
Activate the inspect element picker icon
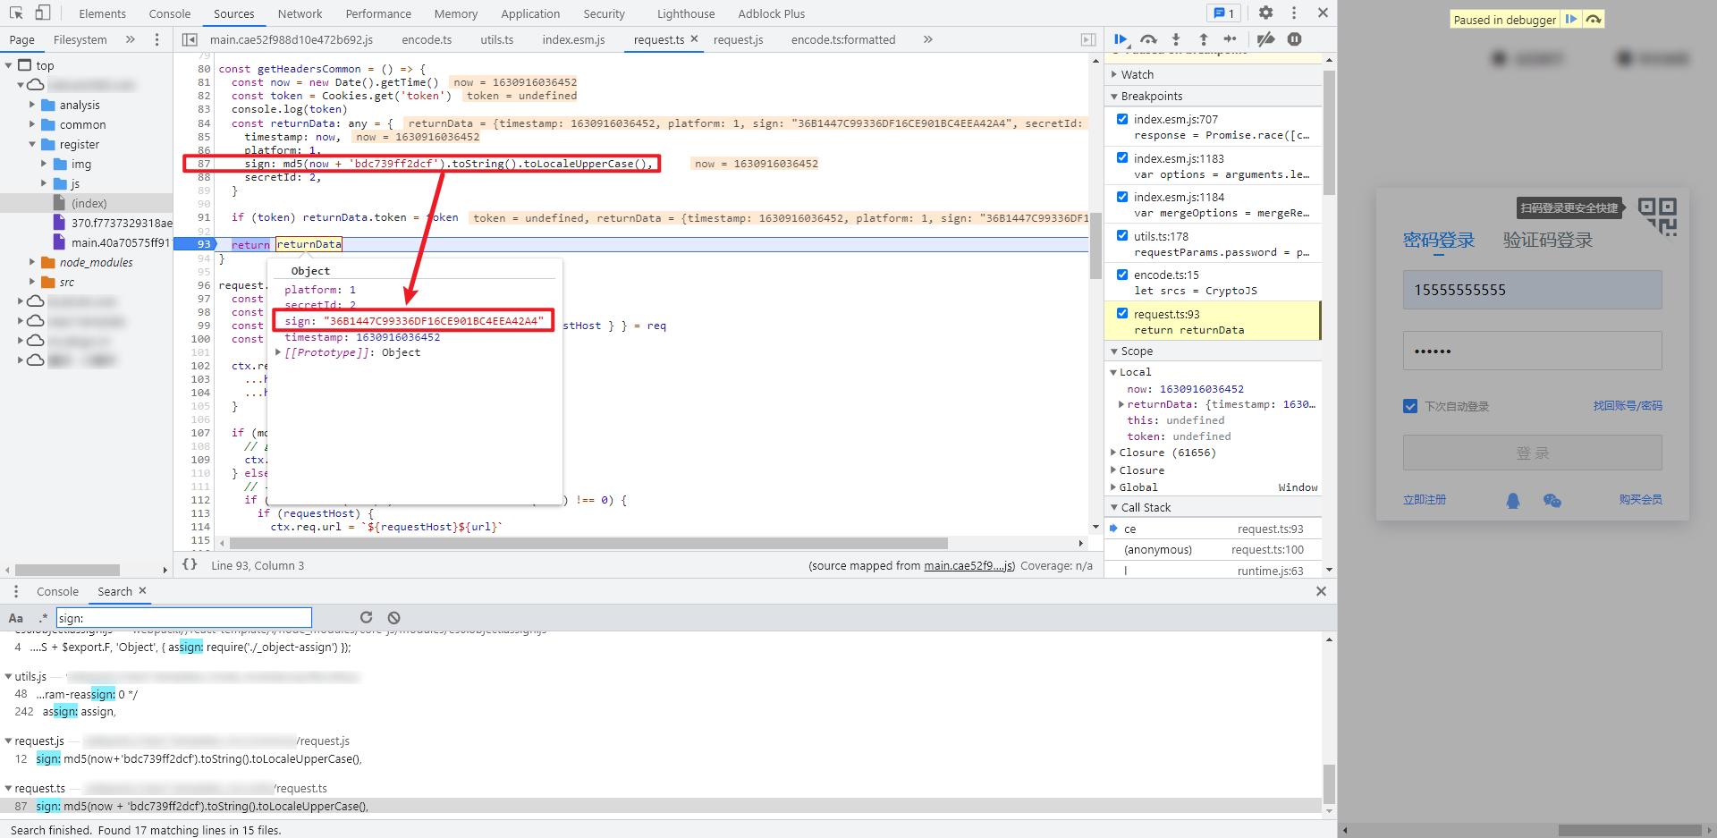(16, 13)
